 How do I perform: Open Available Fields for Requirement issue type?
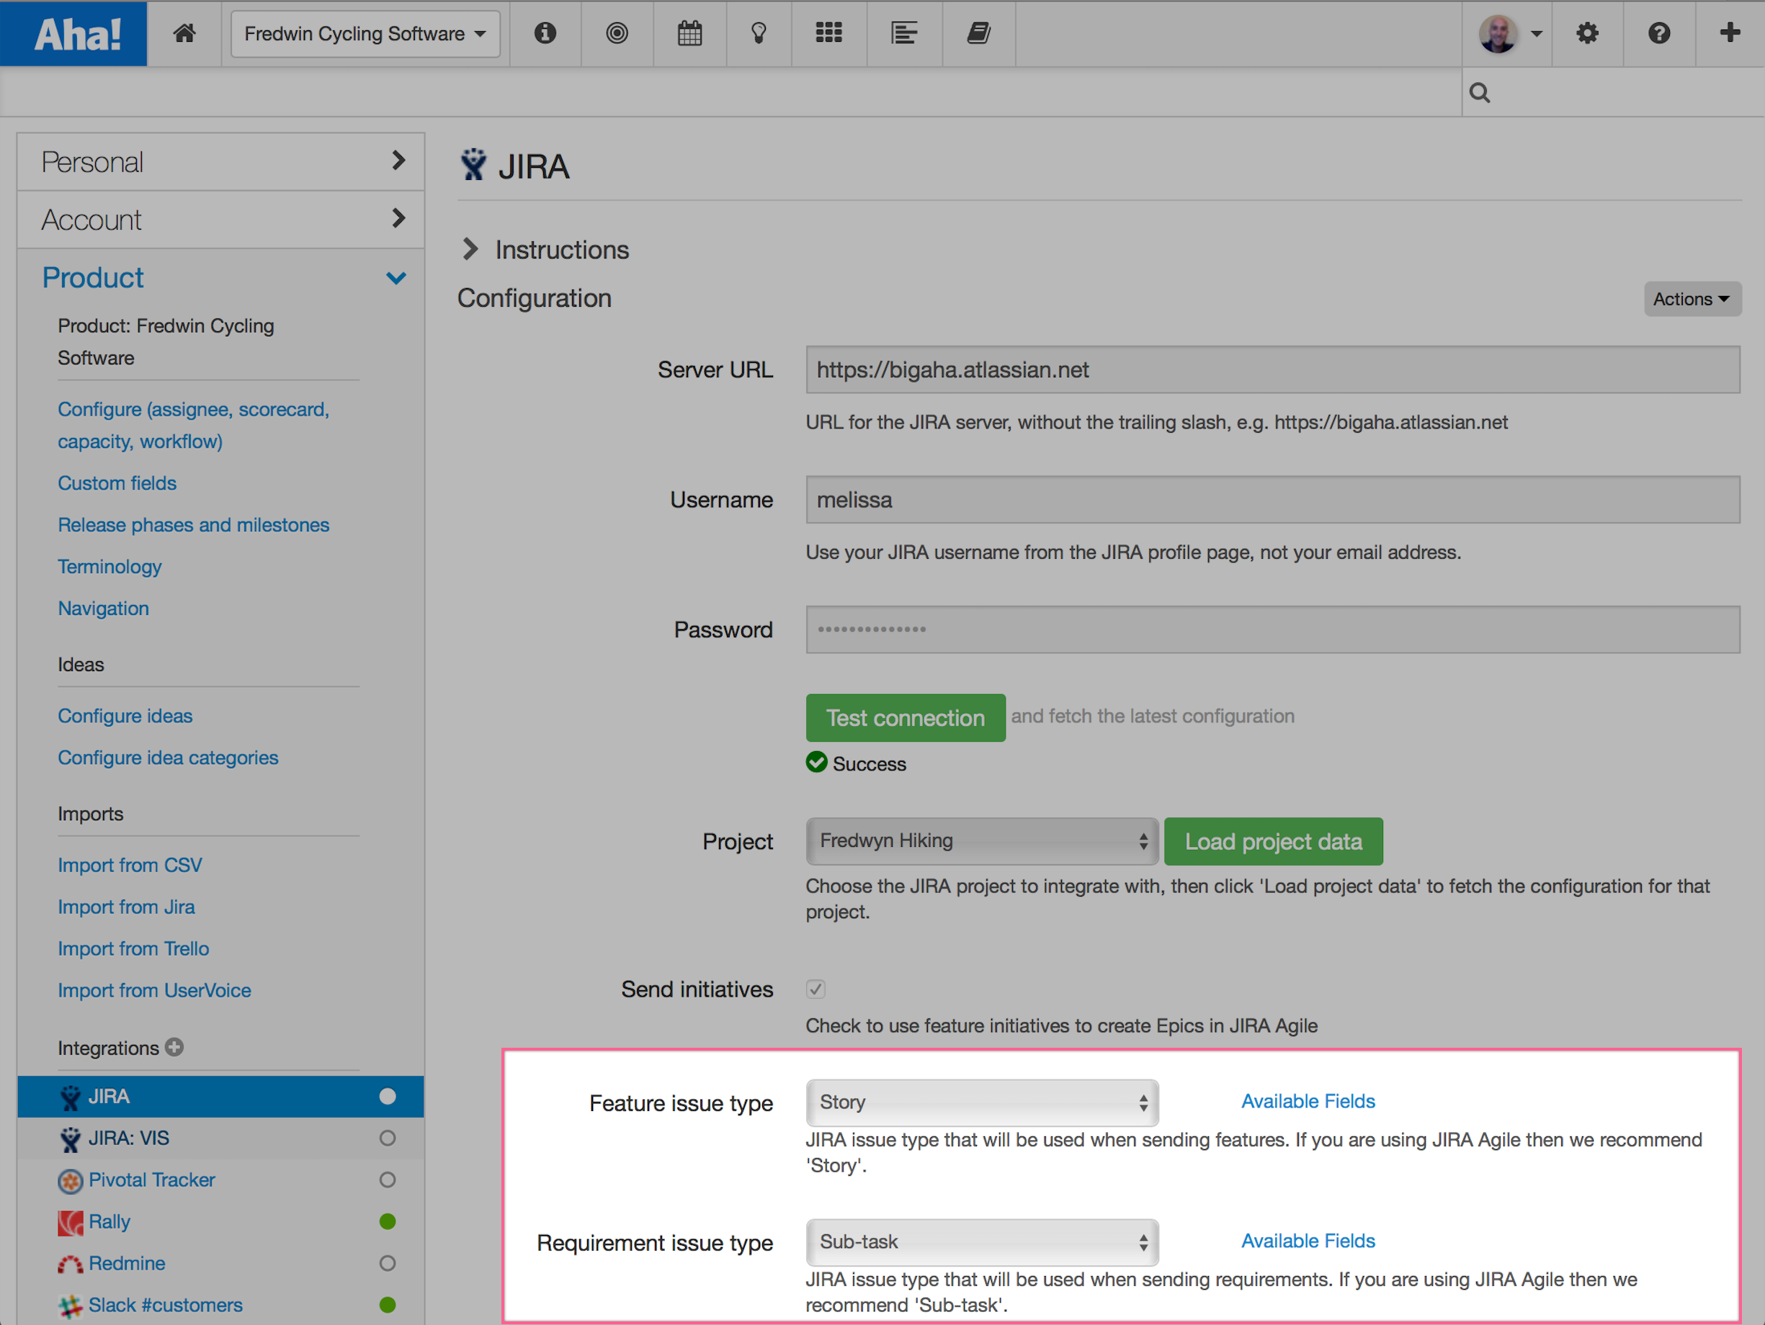click(x=1308, y=1241)
